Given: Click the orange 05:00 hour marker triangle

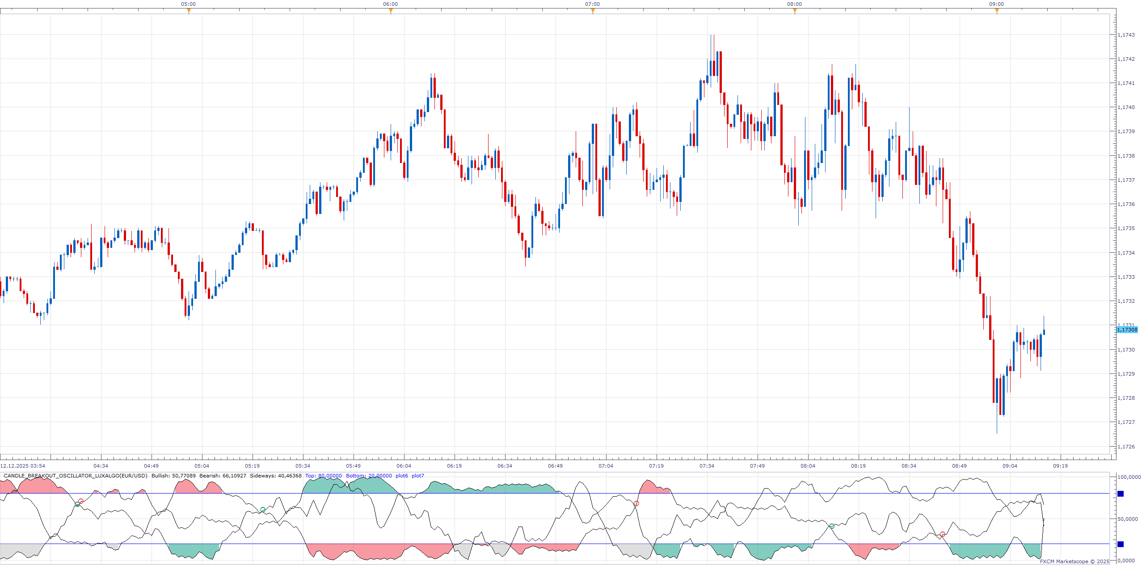Looking at the screenshot, I should click(189, 11).
